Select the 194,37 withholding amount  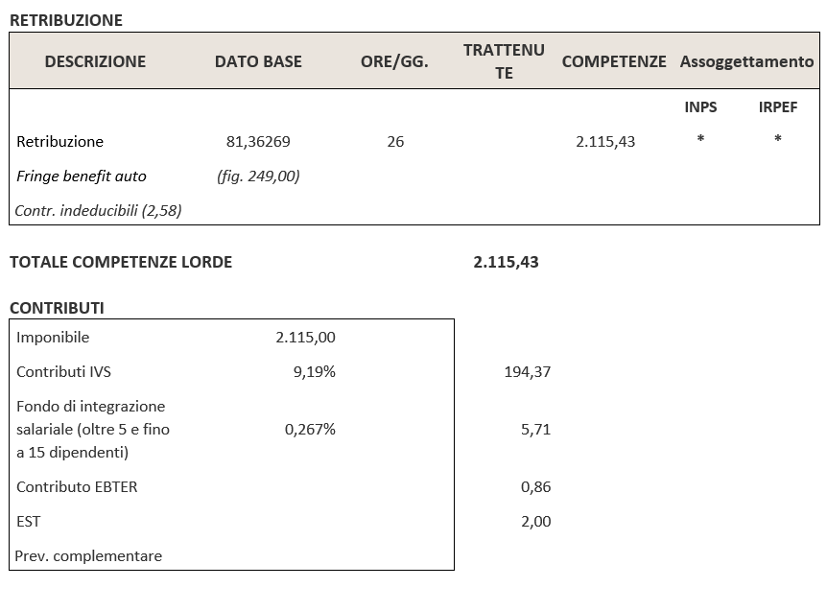(x=527, y=371)
